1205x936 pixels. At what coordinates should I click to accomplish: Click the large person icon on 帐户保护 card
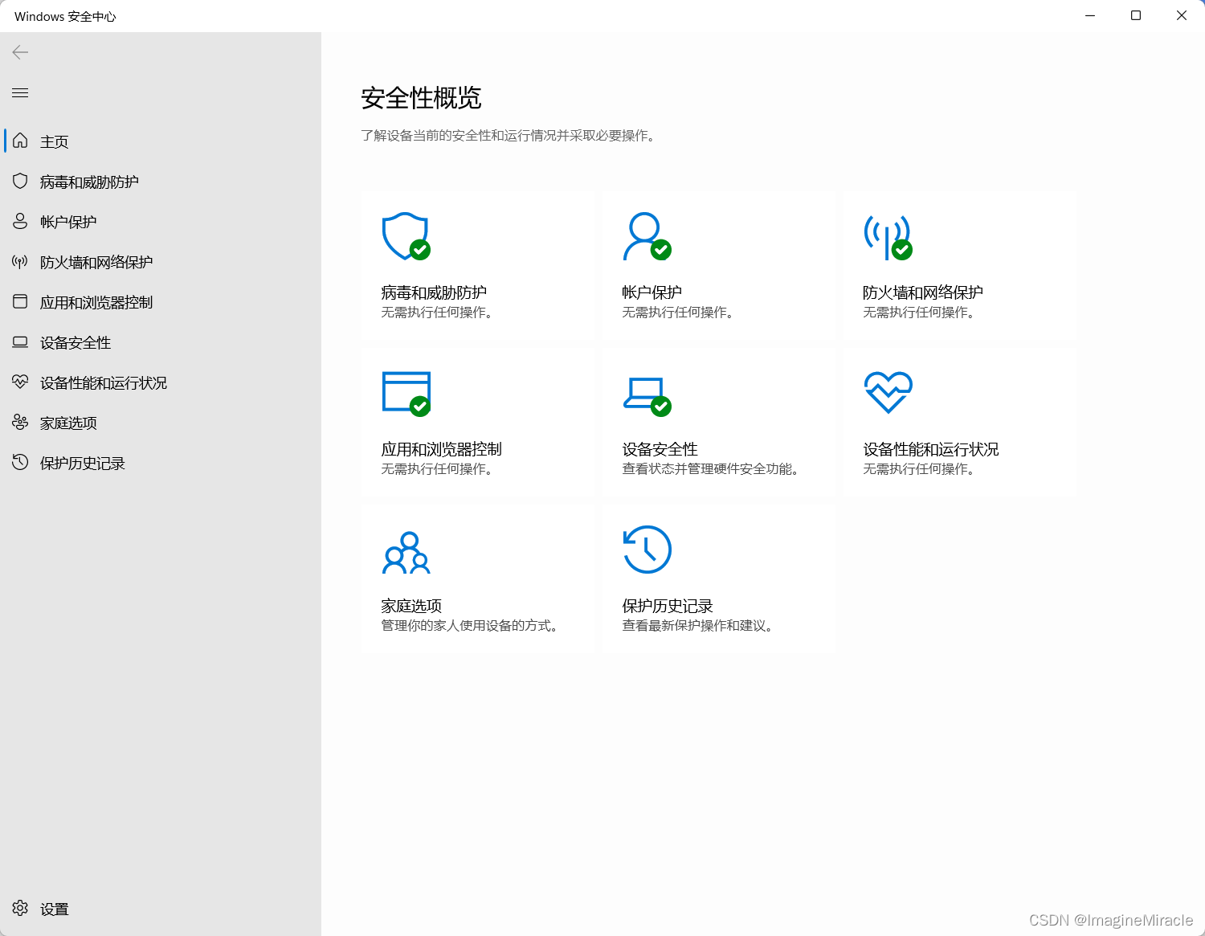(647, 236)
